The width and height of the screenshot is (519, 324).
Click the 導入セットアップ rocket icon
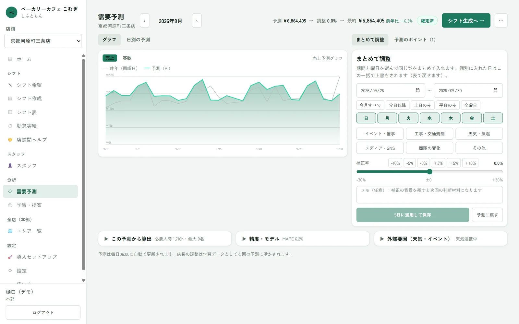10,257
